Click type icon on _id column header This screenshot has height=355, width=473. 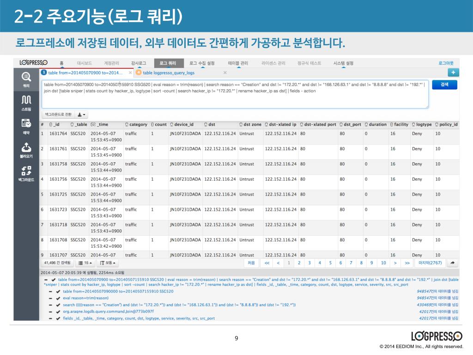[51, 124]
